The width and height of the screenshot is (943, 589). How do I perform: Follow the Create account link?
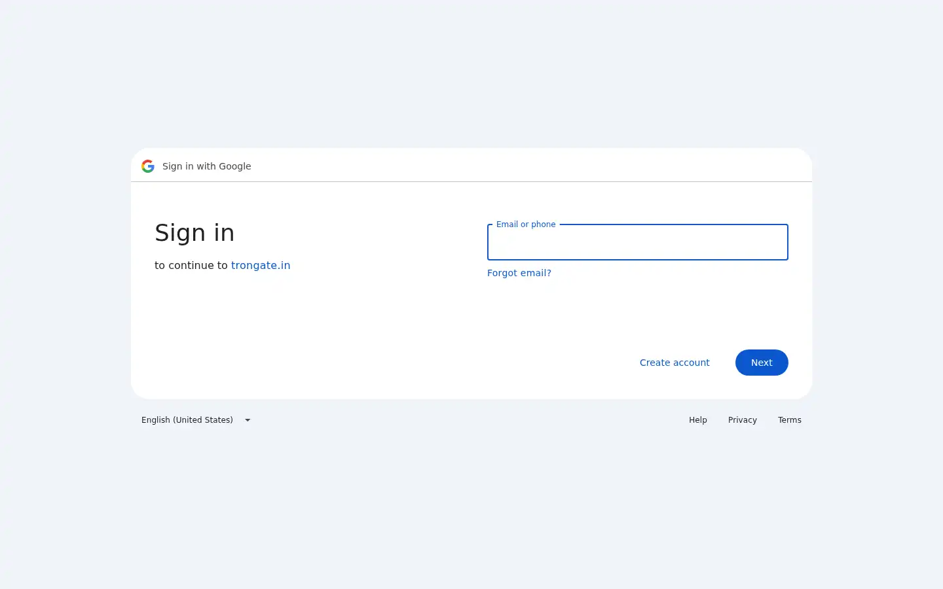675,363
